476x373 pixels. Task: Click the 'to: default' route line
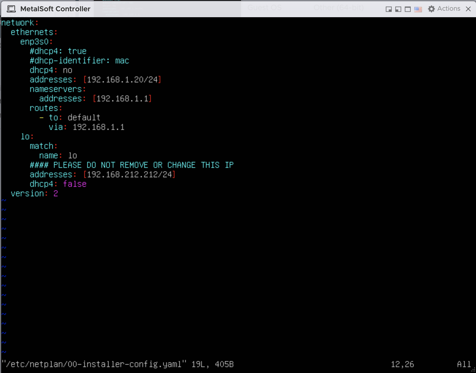74,118
